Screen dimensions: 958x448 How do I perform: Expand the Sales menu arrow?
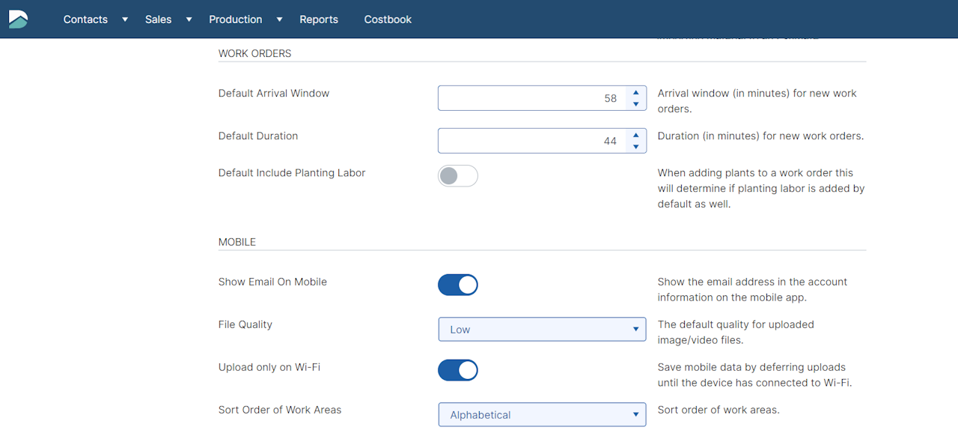189,19
